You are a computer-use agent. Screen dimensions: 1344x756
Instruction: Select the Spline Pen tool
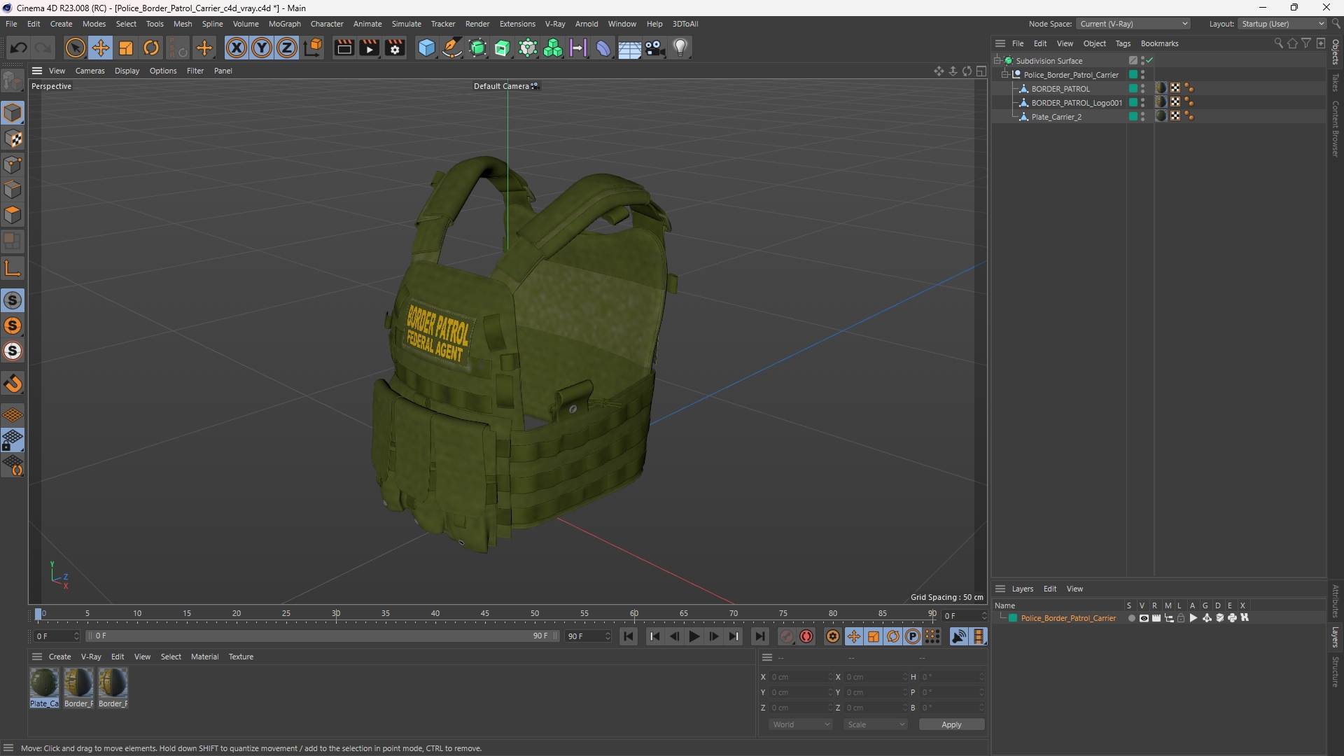coord(452,48)
